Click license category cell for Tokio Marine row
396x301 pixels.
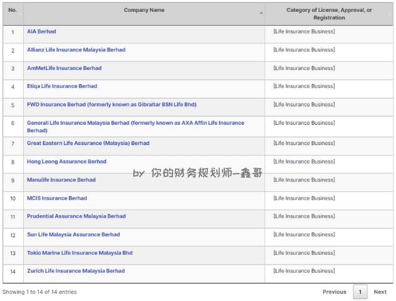coord(329,255)
